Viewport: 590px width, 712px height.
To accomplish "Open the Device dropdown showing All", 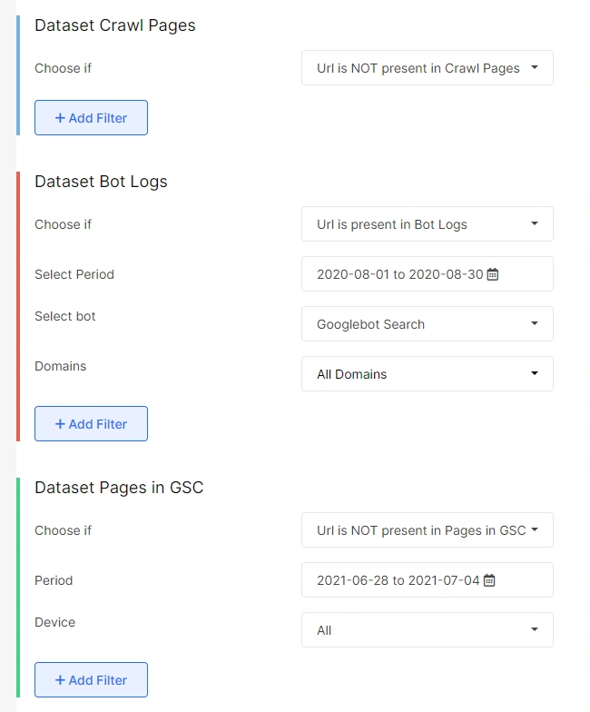I will pos(427,630).
